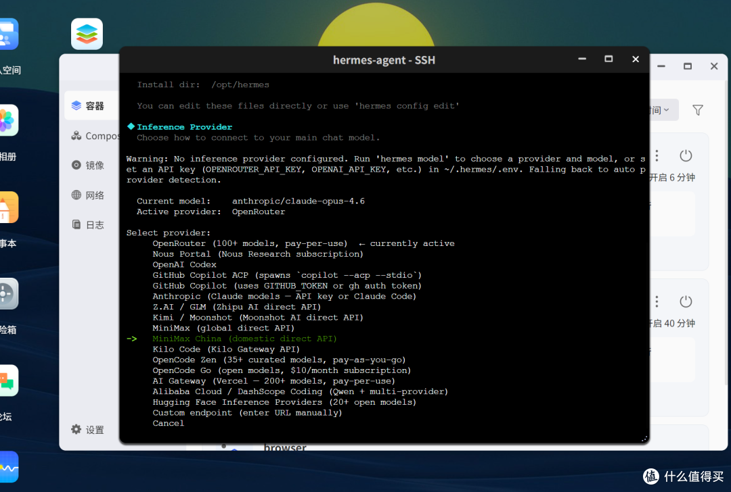
Task: Select GitHub Copilot ACP provider option
Action: 287,275
